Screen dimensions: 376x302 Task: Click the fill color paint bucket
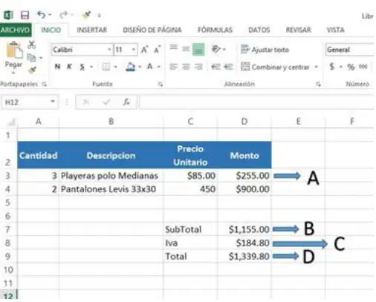(131, 67)
